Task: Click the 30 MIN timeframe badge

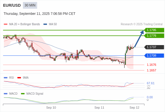Action: tap(30, 5)
